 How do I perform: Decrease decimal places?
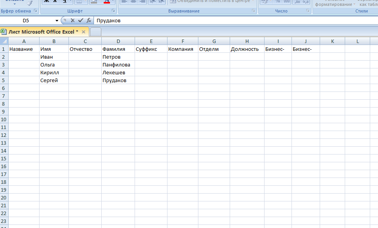(x=306, y=2)
